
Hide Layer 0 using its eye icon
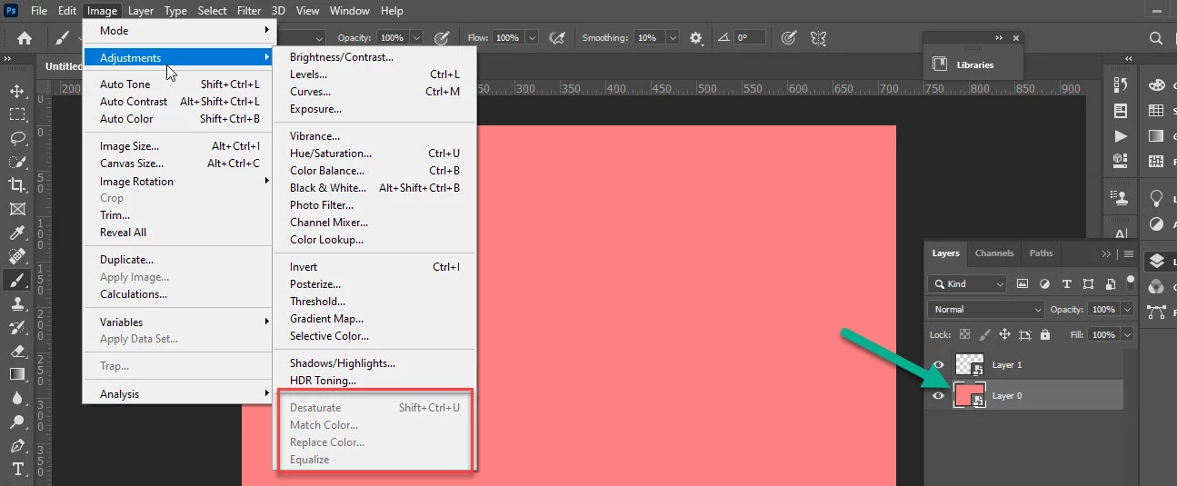point(939,396)
